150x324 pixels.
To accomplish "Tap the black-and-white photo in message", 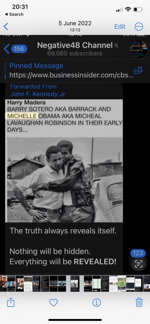I will [x=65, y=180].
